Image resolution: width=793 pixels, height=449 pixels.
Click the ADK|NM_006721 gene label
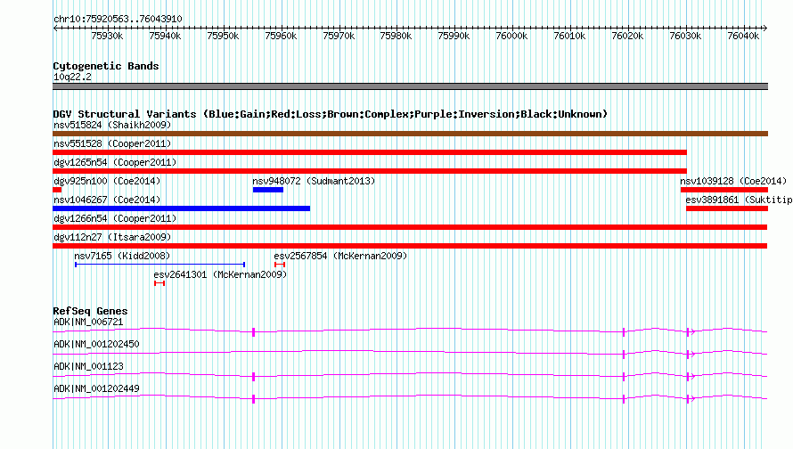coord(88,322)
